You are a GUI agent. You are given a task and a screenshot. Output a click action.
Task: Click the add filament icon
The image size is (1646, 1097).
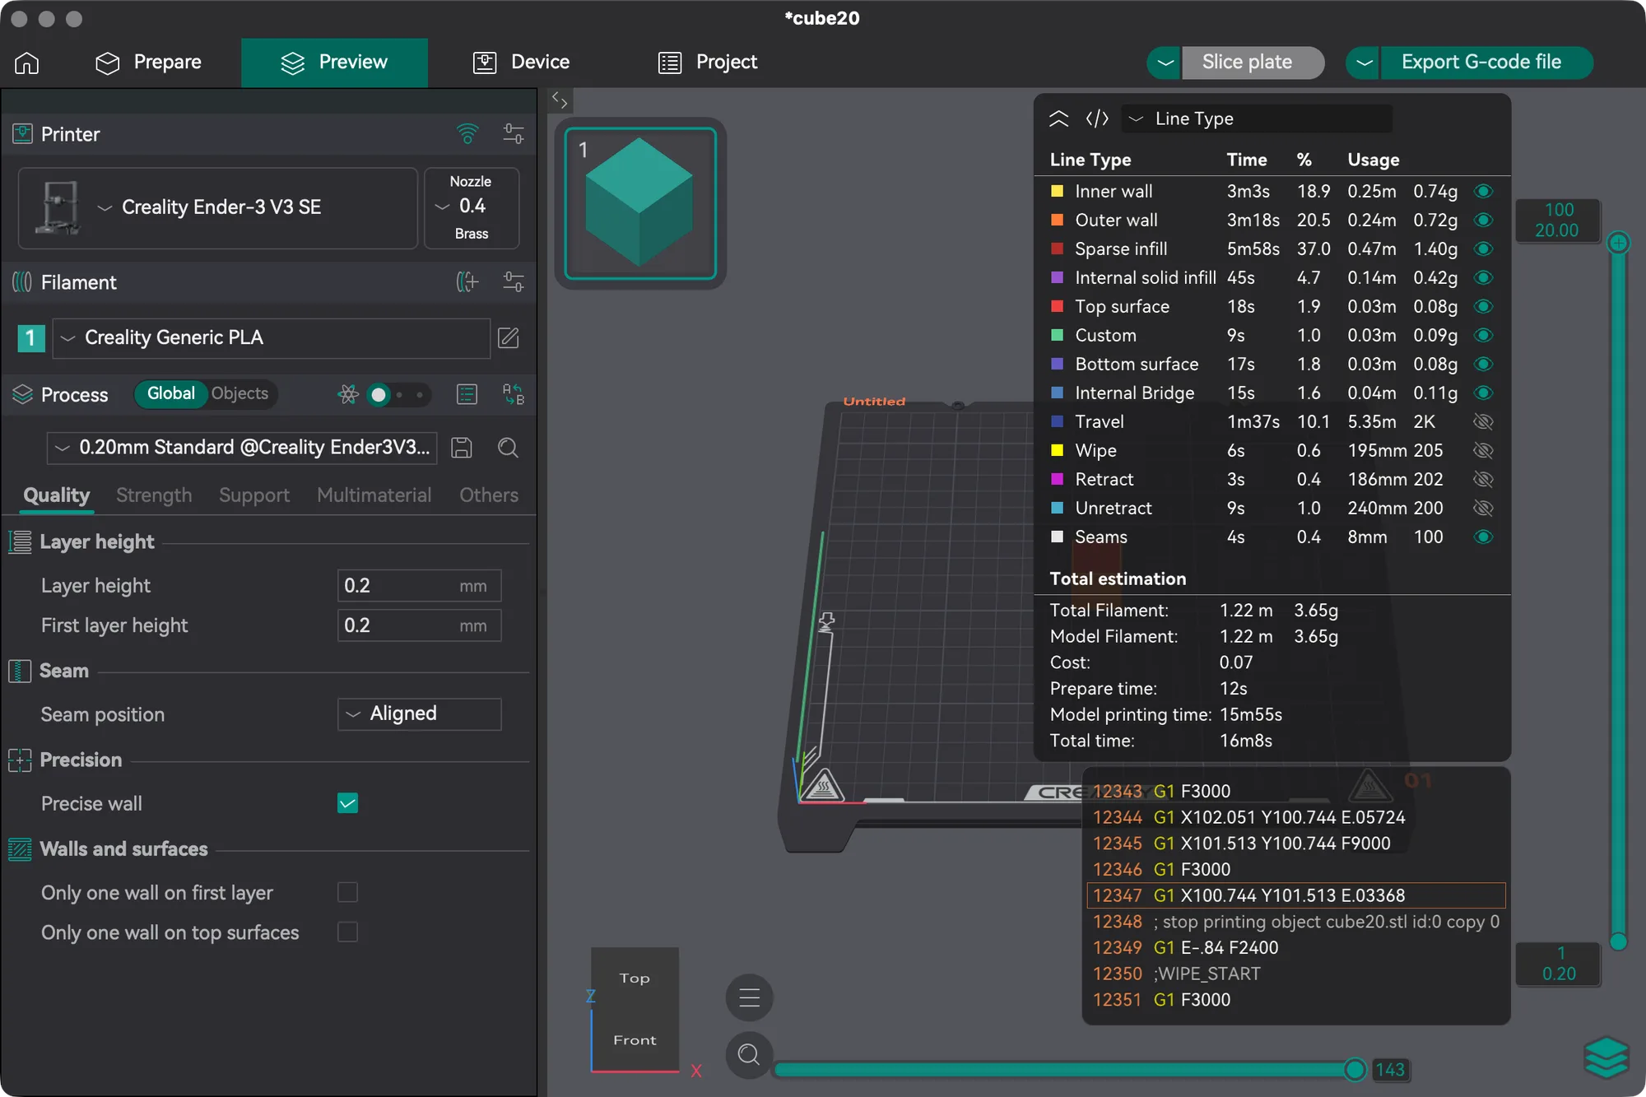[467, 282]
